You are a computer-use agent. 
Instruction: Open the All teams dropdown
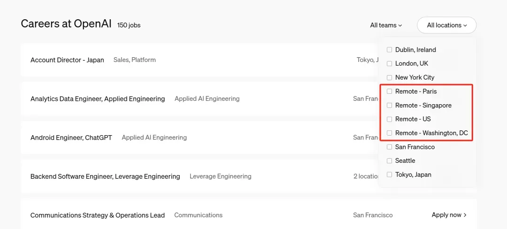(x=386, y=25)
